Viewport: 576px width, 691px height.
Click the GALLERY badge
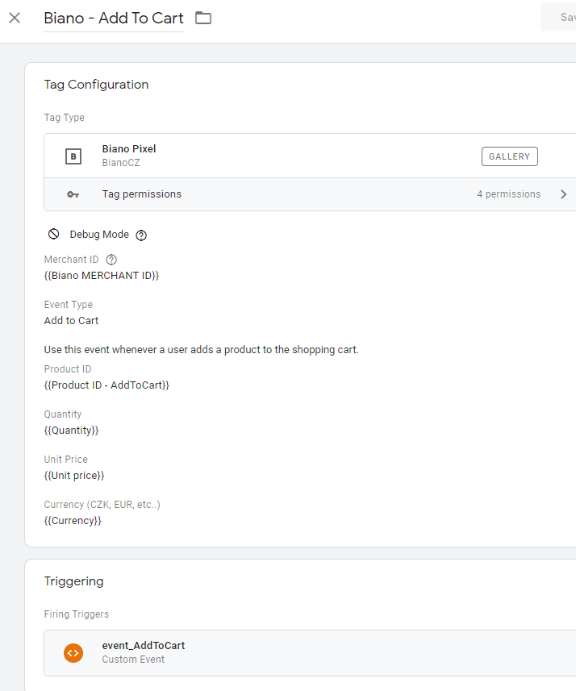tap(509, 156)
